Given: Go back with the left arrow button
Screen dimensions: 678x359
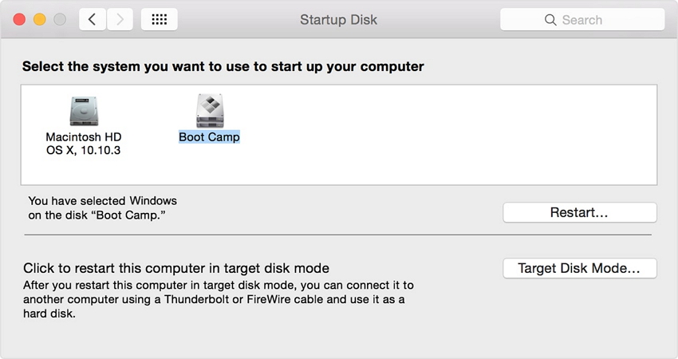Looking at the screenshot, I should coord(93,19).
